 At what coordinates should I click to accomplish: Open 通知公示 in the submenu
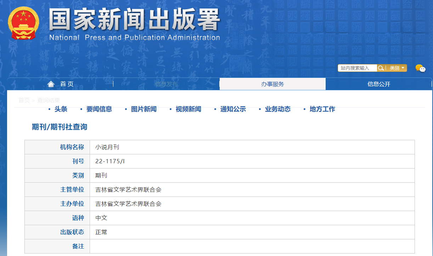point(233,109)
